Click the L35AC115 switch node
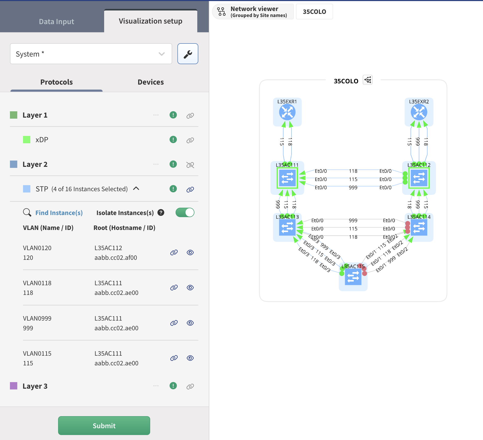The width and height of the screenshot is (483, 440). (353, 277)
